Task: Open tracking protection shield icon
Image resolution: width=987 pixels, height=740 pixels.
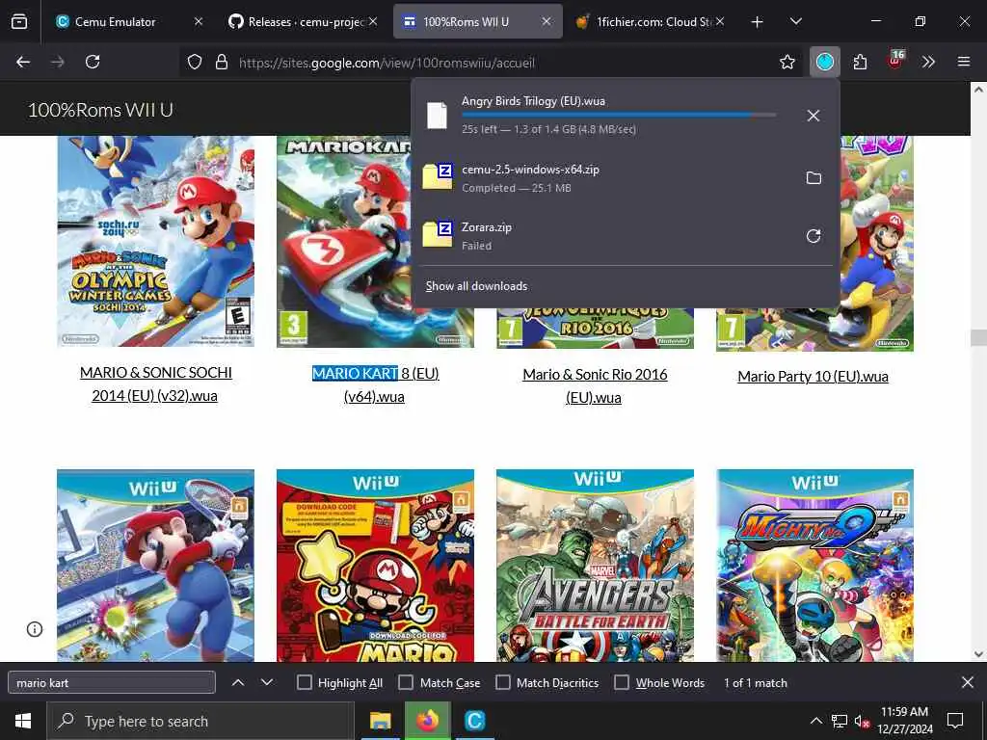Action: [x=195, y=63]
